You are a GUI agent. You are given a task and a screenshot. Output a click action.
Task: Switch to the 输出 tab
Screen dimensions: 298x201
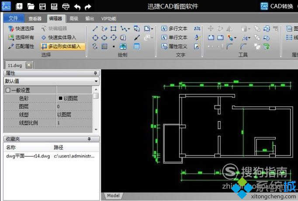pos(90,18)
